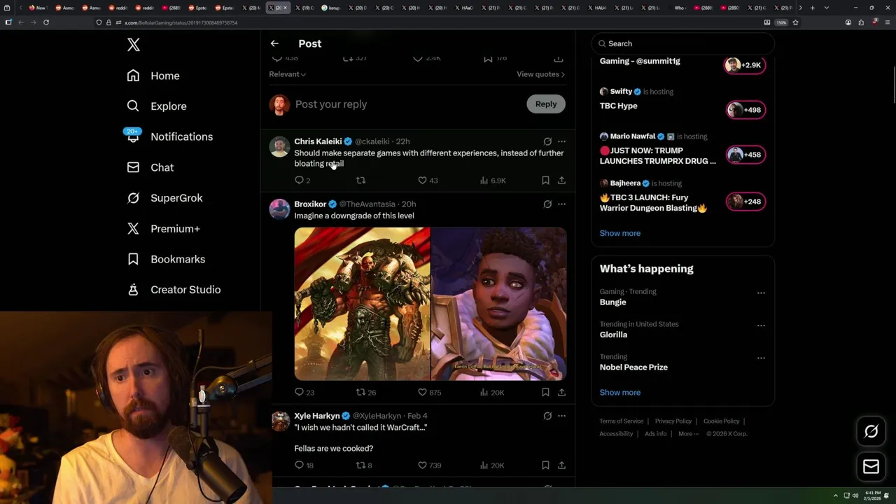Open Glorilla trending topic
This screenshot has width=896, height=504.
613,335
